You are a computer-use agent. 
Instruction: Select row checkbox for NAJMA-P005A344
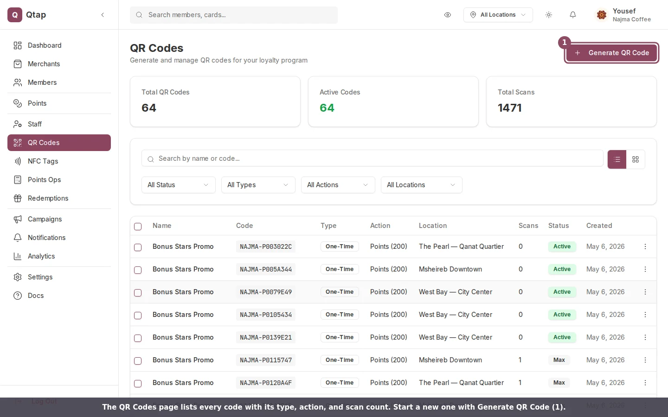(138, 270)
